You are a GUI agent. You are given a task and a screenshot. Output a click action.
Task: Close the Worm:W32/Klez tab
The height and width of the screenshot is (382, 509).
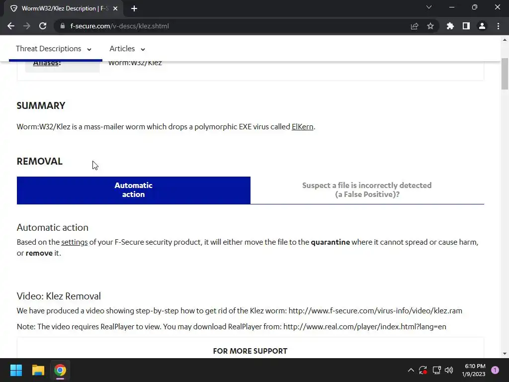(115, 8)
